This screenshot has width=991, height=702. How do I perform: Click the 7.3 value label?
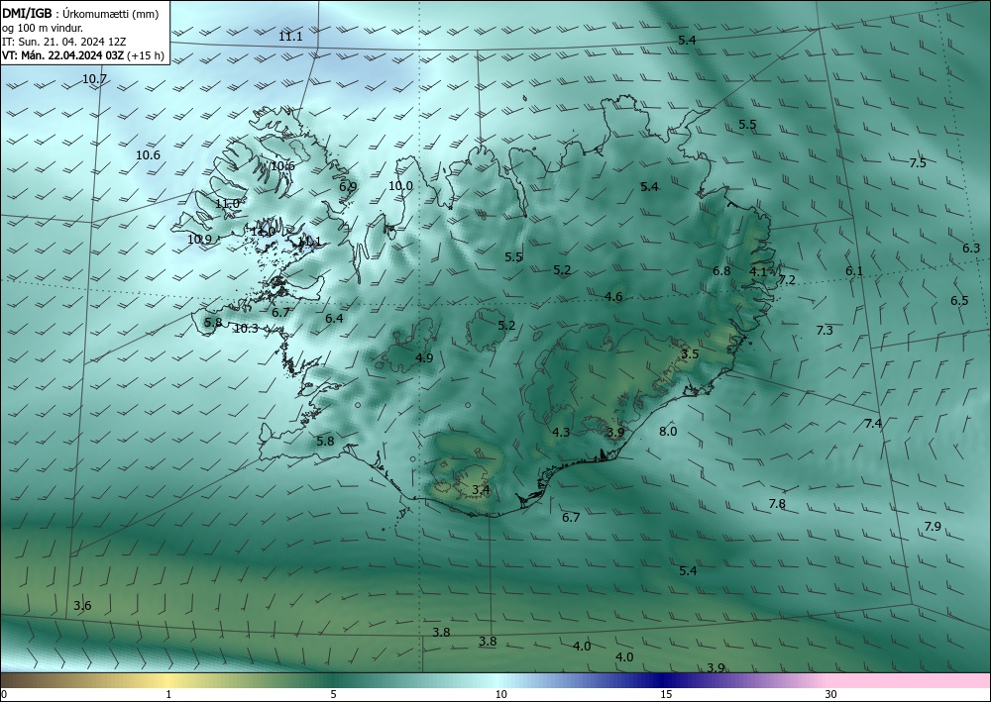click(825, 330)
